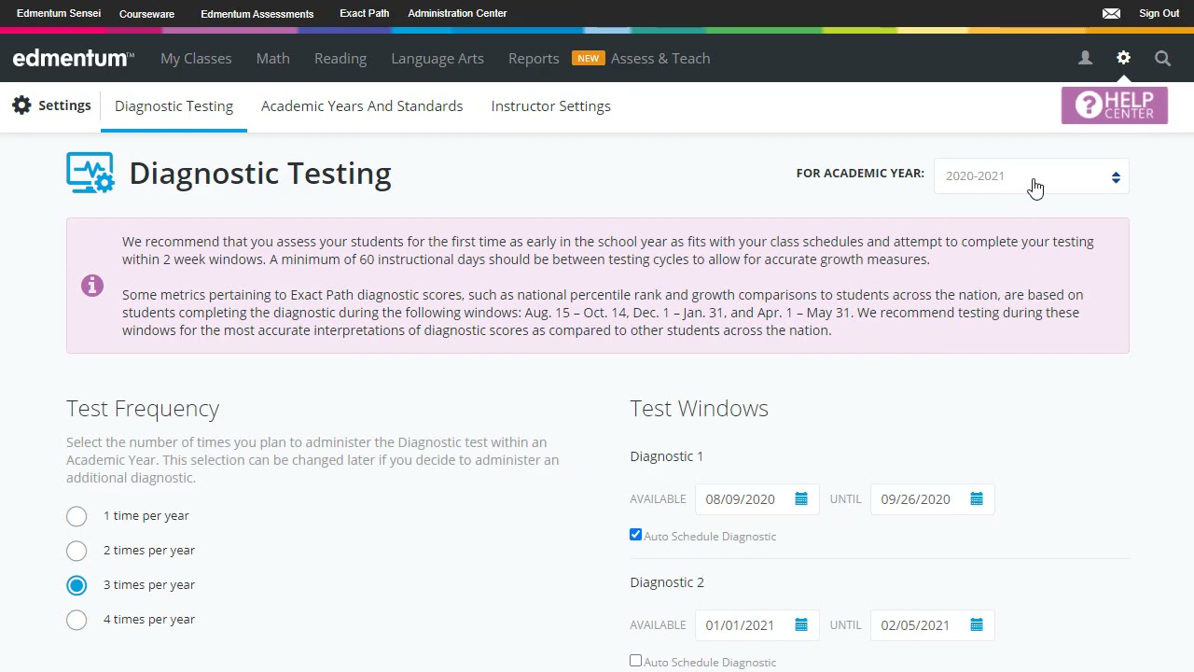The width and height of the screenshot is (1194, 672).
Task: Select 4 times per year
Action: tap(76, 620)
